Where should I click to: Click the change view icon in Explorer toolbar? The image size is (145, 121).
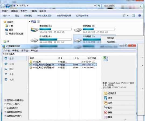click(124, 16)
